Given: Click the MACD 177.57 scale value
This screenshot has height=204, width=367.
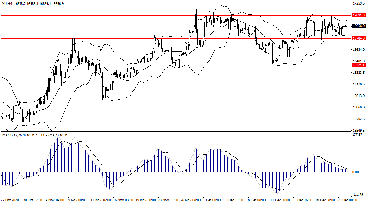Looking at the screenshot, I should pyautogui.click(x=358, y=134).
